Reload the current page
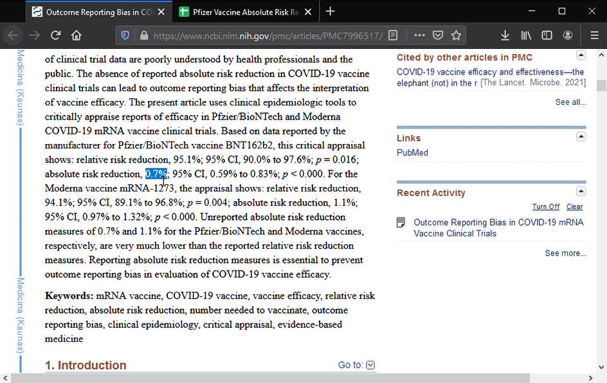 tap(55, 35)
